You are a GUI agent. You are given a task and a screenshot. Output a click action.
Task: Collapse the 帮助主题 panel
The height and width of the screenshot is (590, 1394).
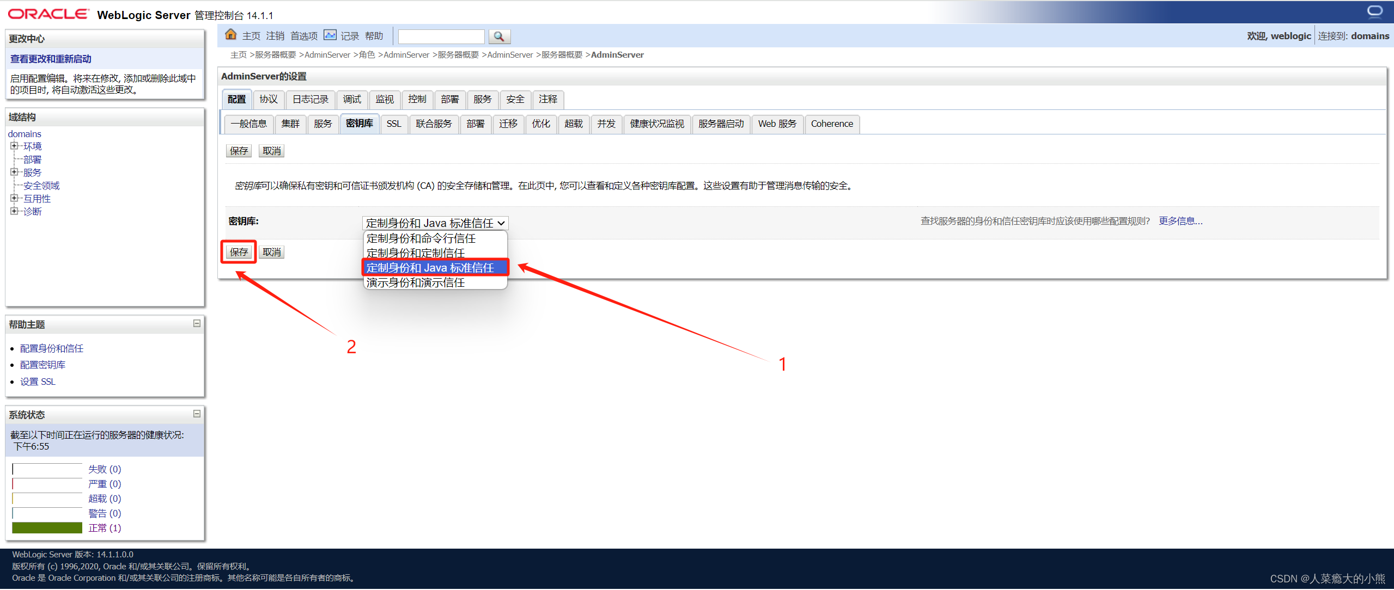pyautogui.click(x=197, y=323)
